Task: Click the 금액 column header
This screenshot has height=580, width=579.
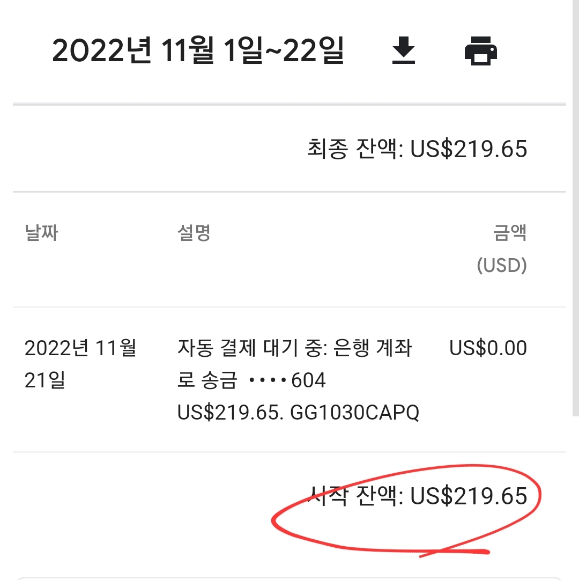Action: click(x=510, y=233)
